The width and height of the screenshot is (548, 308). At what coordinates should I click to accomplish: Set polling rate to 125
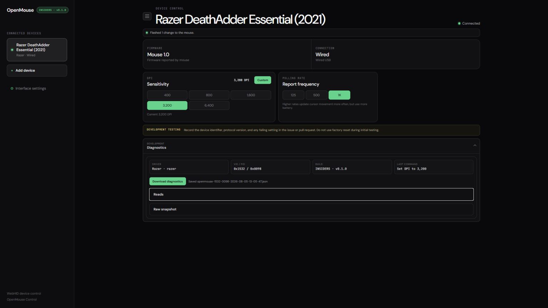point(293,95)
